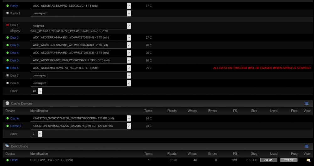Viewport: 314px width, 166px height.
Task: Open the Disk 4 device dropdown
Action: click(80, 53)
